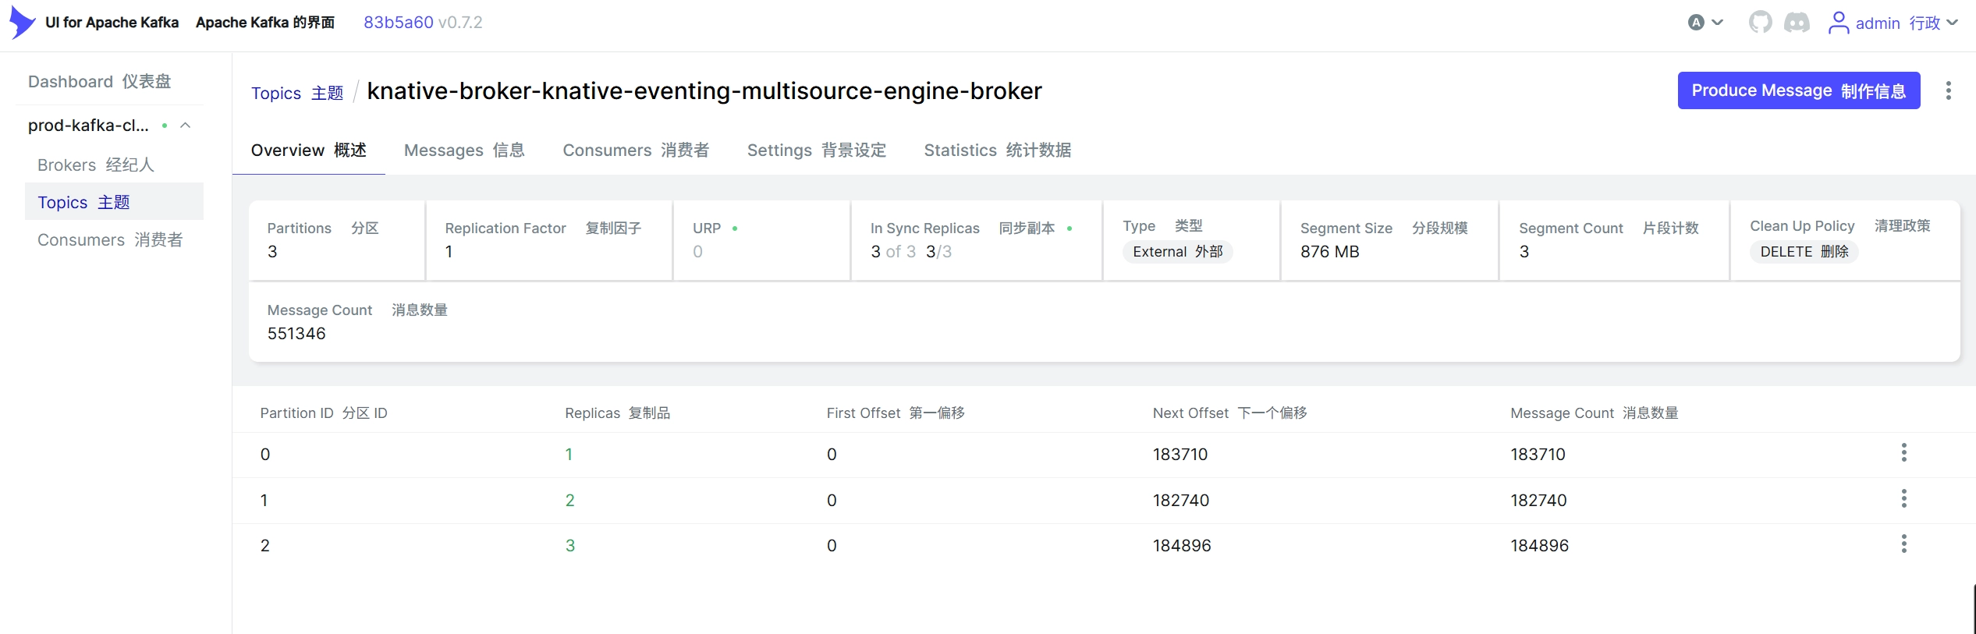Go to Dashboard in the sidebar
The image size is (1976, 634).
click(x=100, y=81)
